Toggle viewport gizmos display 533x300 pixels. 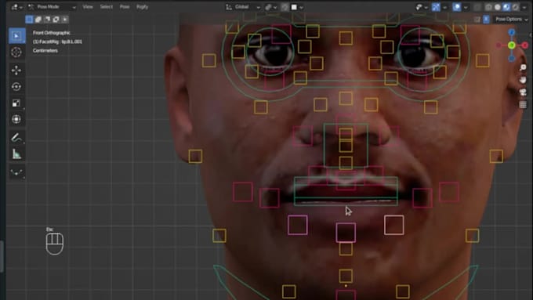[x=436, y=7]
